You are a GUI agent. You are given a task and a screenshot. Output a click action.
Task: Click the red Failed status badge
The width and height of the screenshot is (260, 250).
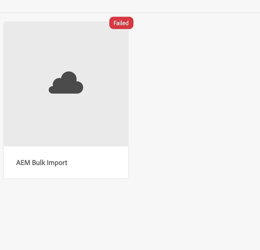coord(121,23)
